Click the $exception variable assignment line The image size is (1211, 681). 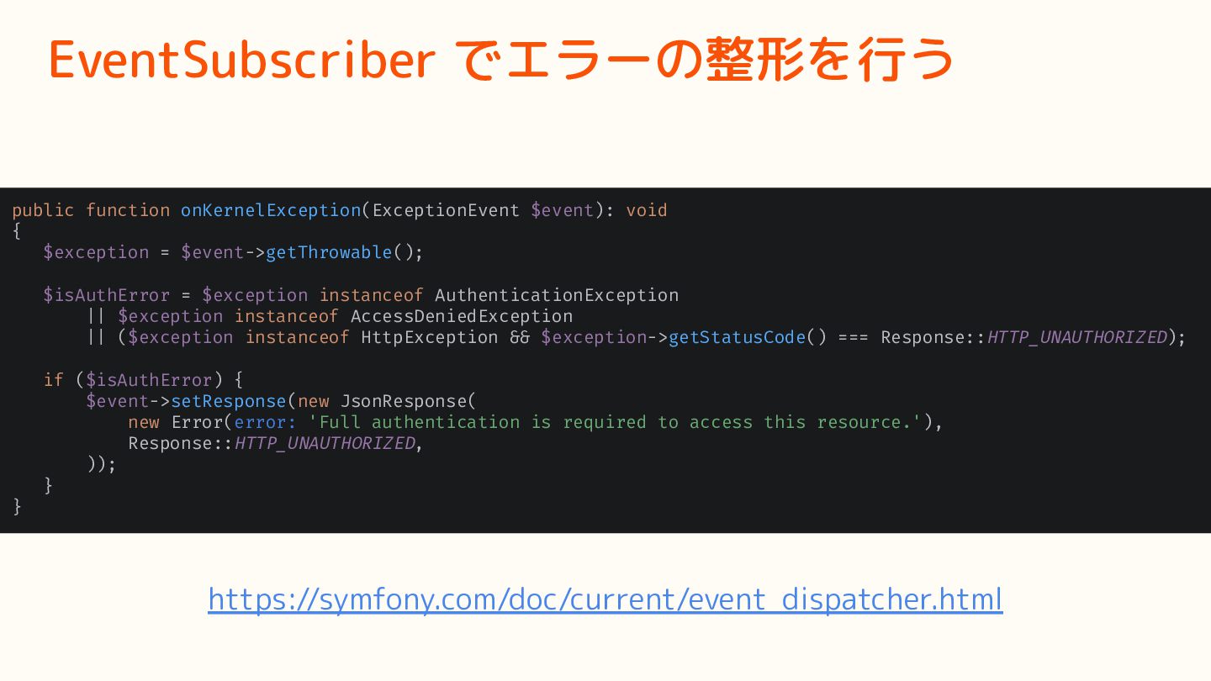(234, 252)
